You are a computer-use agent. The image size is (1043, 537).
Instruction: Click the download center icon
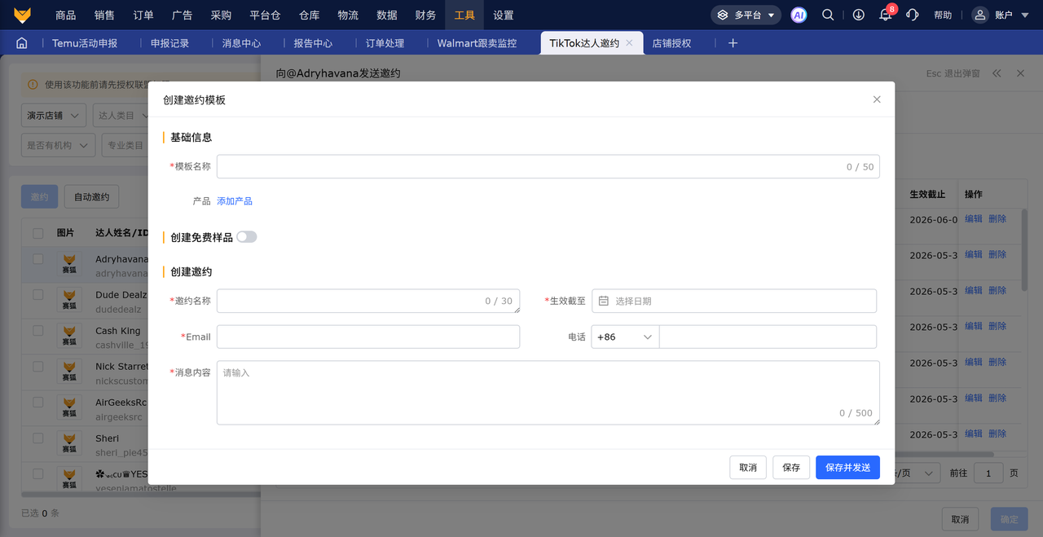859,15
